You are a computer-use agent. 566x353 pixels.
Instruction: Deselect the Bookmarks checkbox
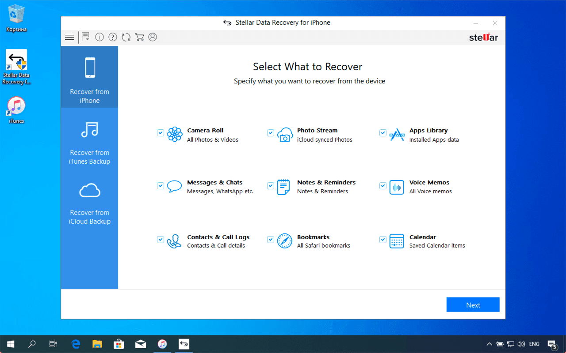[x=271, y=240]
